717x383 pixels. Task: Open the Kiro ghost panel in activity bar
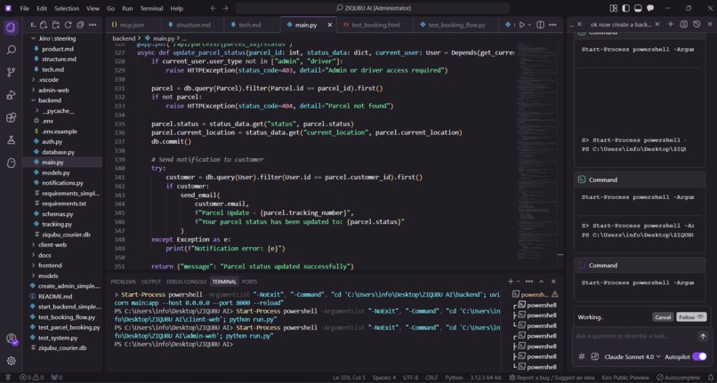coord(11,163)
